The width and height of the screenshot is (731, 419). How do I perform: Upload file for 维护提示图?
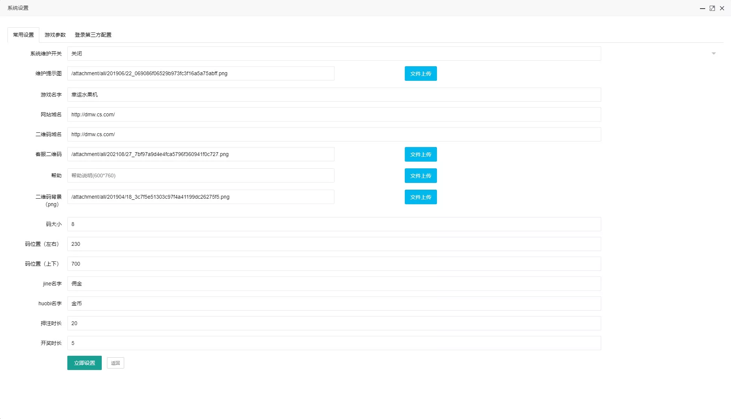420,74
